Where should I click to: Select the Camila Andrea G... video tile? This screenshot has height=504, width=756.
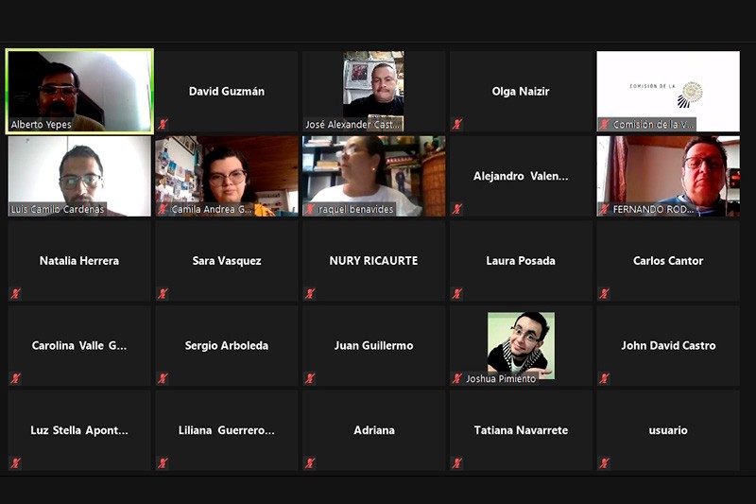click(227, 176)
